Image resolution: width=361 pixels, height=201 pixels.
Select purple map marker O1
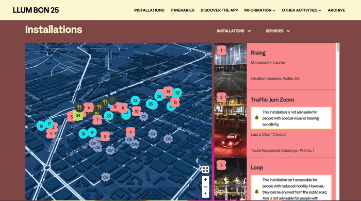tap(144, 117)
